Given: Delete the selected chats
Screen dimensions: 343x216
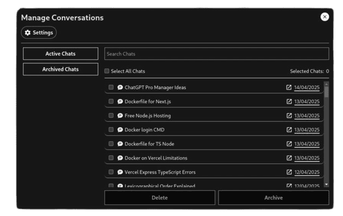Looking at the screenshot, I should tap(160, 198).
